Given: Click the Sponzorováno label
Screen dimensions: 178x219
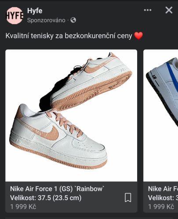Looking at the screenshot, I should tap(46, 20).
